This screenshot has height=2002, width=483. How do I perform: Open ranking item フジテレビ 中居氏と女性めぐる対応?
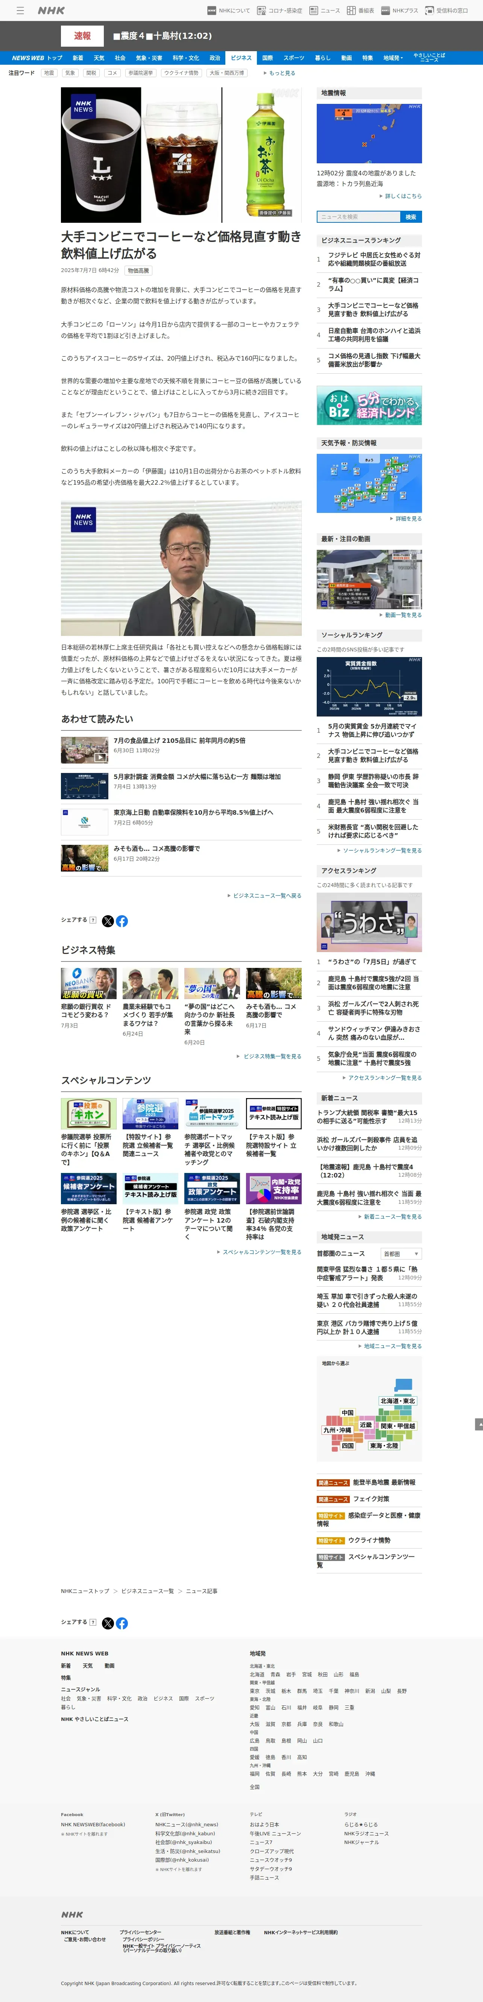374,259
